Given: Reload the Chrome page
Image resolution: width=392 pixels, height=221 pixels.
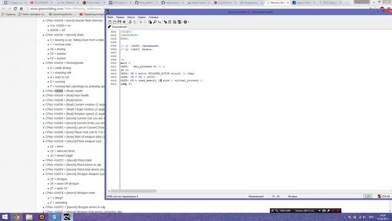Looking at the screenshot, I should tap(15, 9).
